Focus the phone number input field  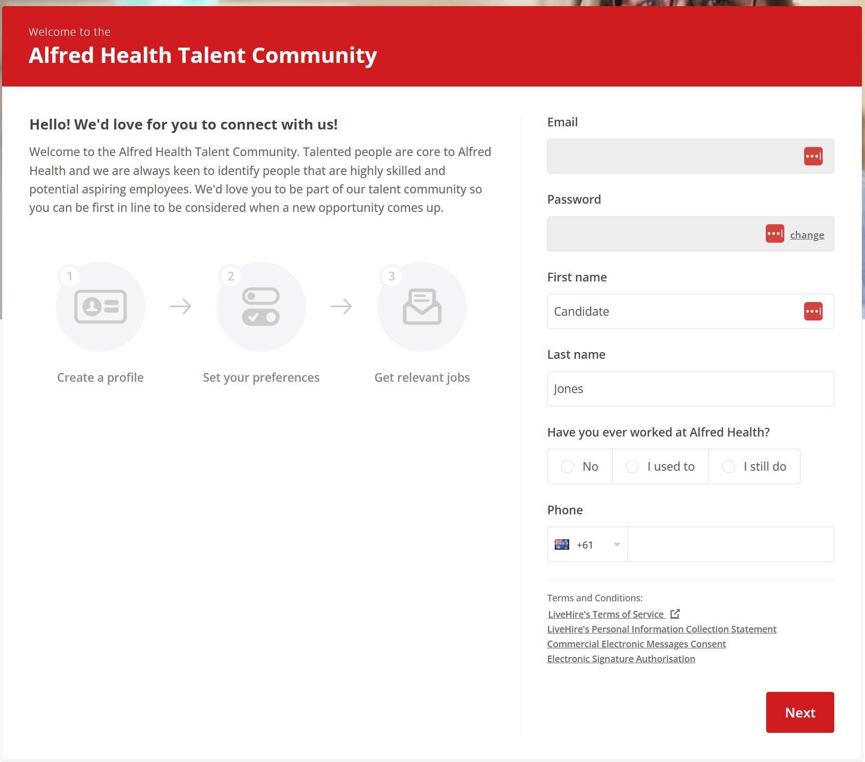tap(730, 545)
